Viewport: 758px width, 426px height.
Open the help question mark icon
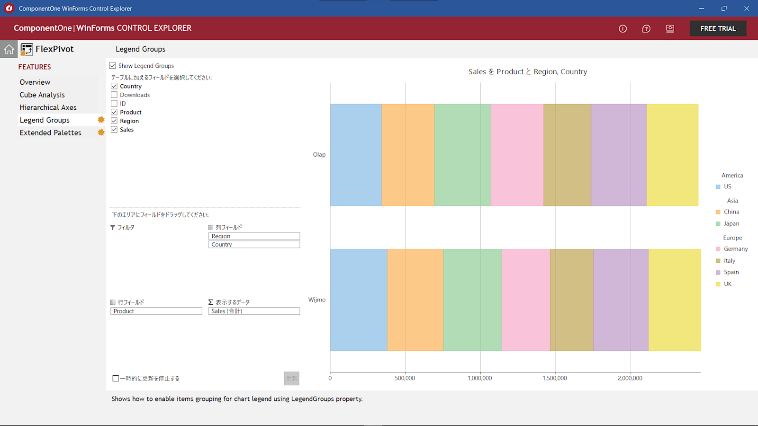tap(646, 28)
